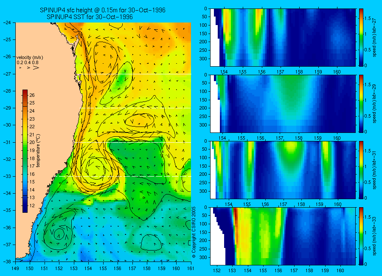The width and height of the screenshot is (382, 276).
Task: Open the lat=-33 speed section panel
Action: coord(283,236)
